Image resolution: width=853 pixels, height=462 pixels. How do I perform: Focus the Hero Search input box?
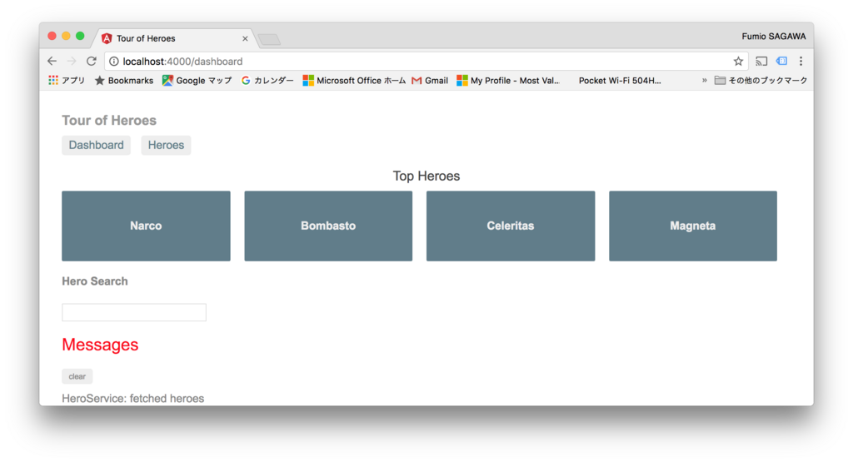(134, 312)
